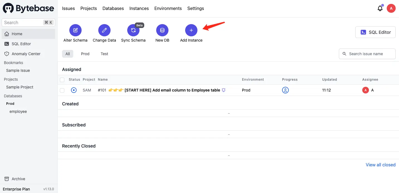Image resolution: width=399 pixels, height=193 pixels.
Task: Open the user avatar A menu
Action: [391, 8]
